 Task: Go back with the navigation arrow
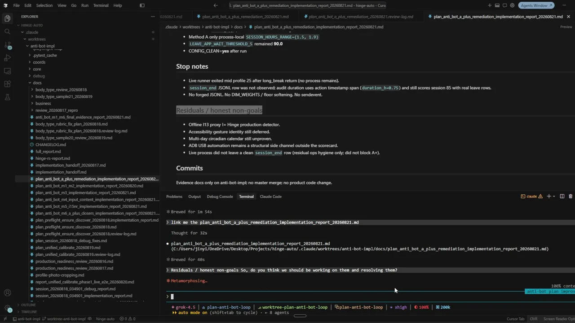[216, 5]
